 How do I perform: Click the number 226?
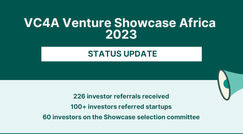pyautogui.click(x=79, y=96)
